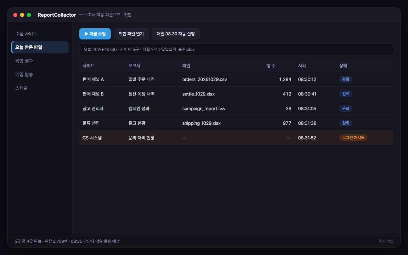The width and height of the screenshot is (408, 255).
Task: Click the 지금 수집 button
Action: (x=95, y=34)
